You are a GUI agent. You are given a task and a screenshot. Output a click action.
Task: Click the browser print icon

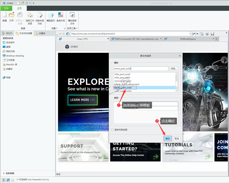pos(207,34)
